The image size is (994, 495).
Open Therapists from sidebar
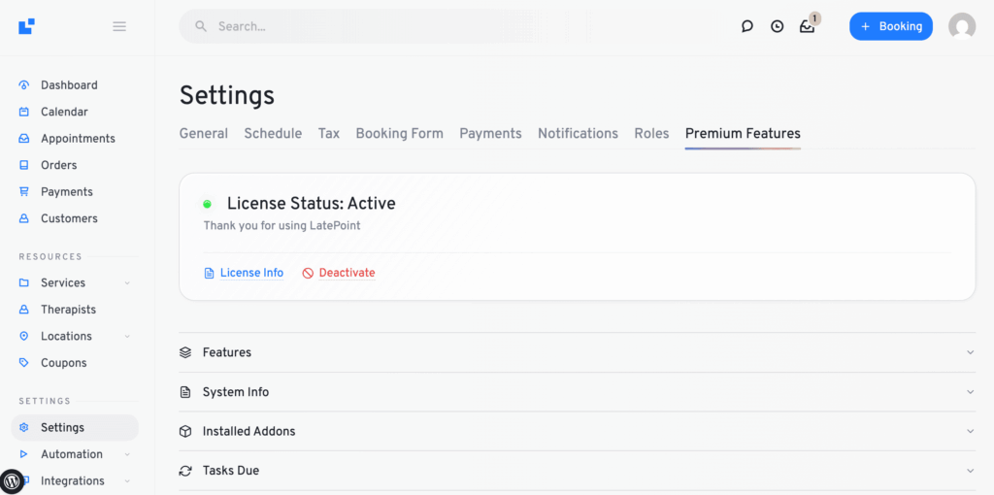(x=69, y=310)
